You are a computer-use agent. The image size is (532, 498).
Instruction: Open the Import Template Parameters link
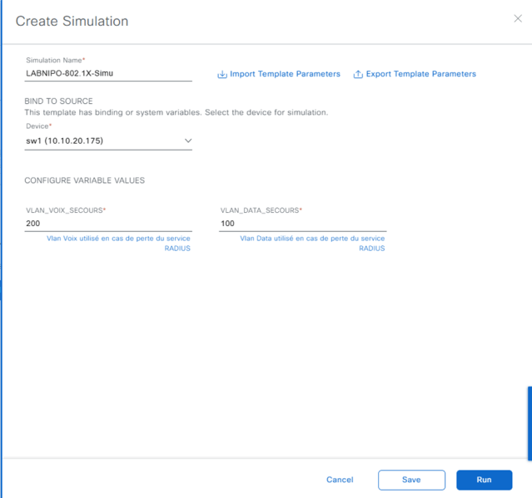285,74
